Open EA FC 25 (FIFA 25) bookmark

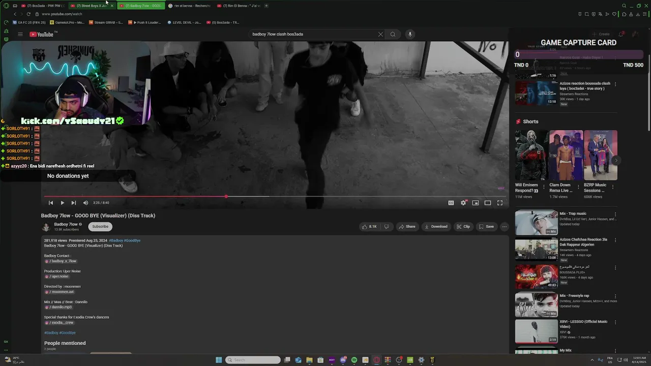pos(29,22)
